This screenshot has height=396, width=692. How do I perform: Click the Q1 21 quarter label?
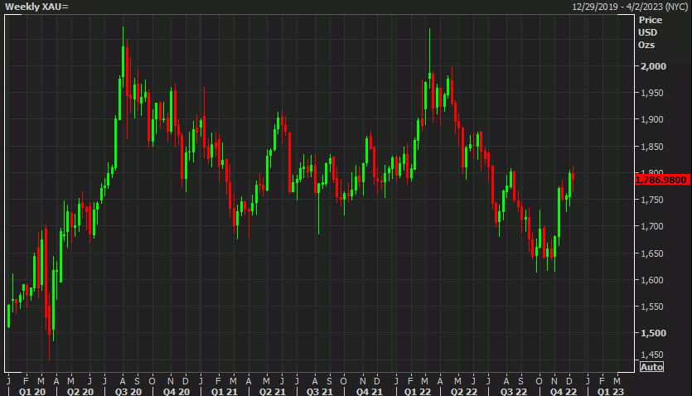pyautogui.click(x=225, y=392)
